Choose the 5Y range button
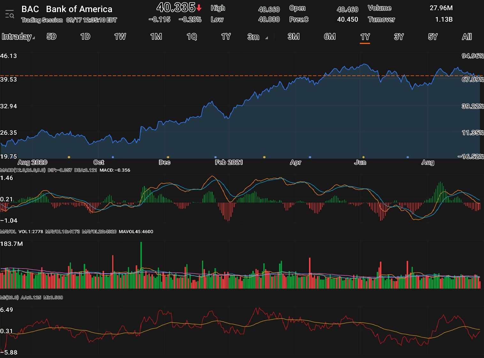 click(433, 37)
